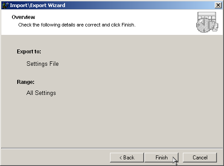Click the 'Range:' label
224x166 pixels.
tap(26, 82)
